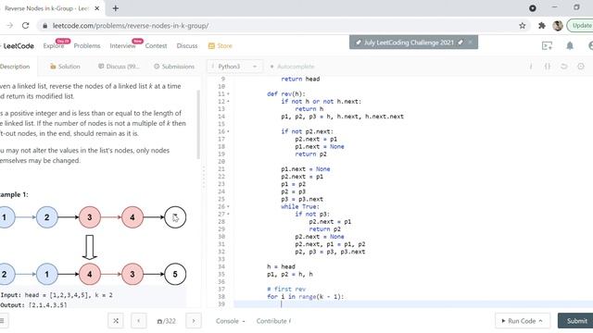Image resolution: width=593 pixels, height=333 pixels.
Task: Pick a random problem with the shuffle icon
Action: [116, 321]
